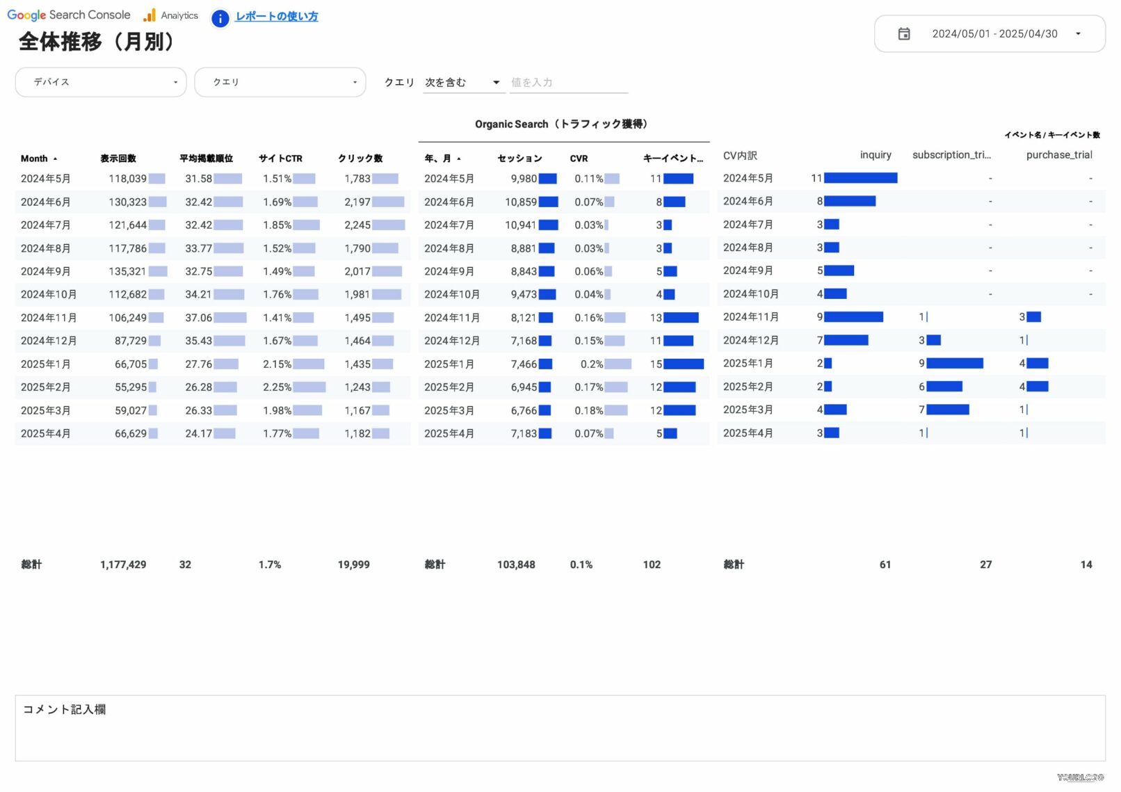
Task: Click the blue info icon
Action: tap(220, 19)
